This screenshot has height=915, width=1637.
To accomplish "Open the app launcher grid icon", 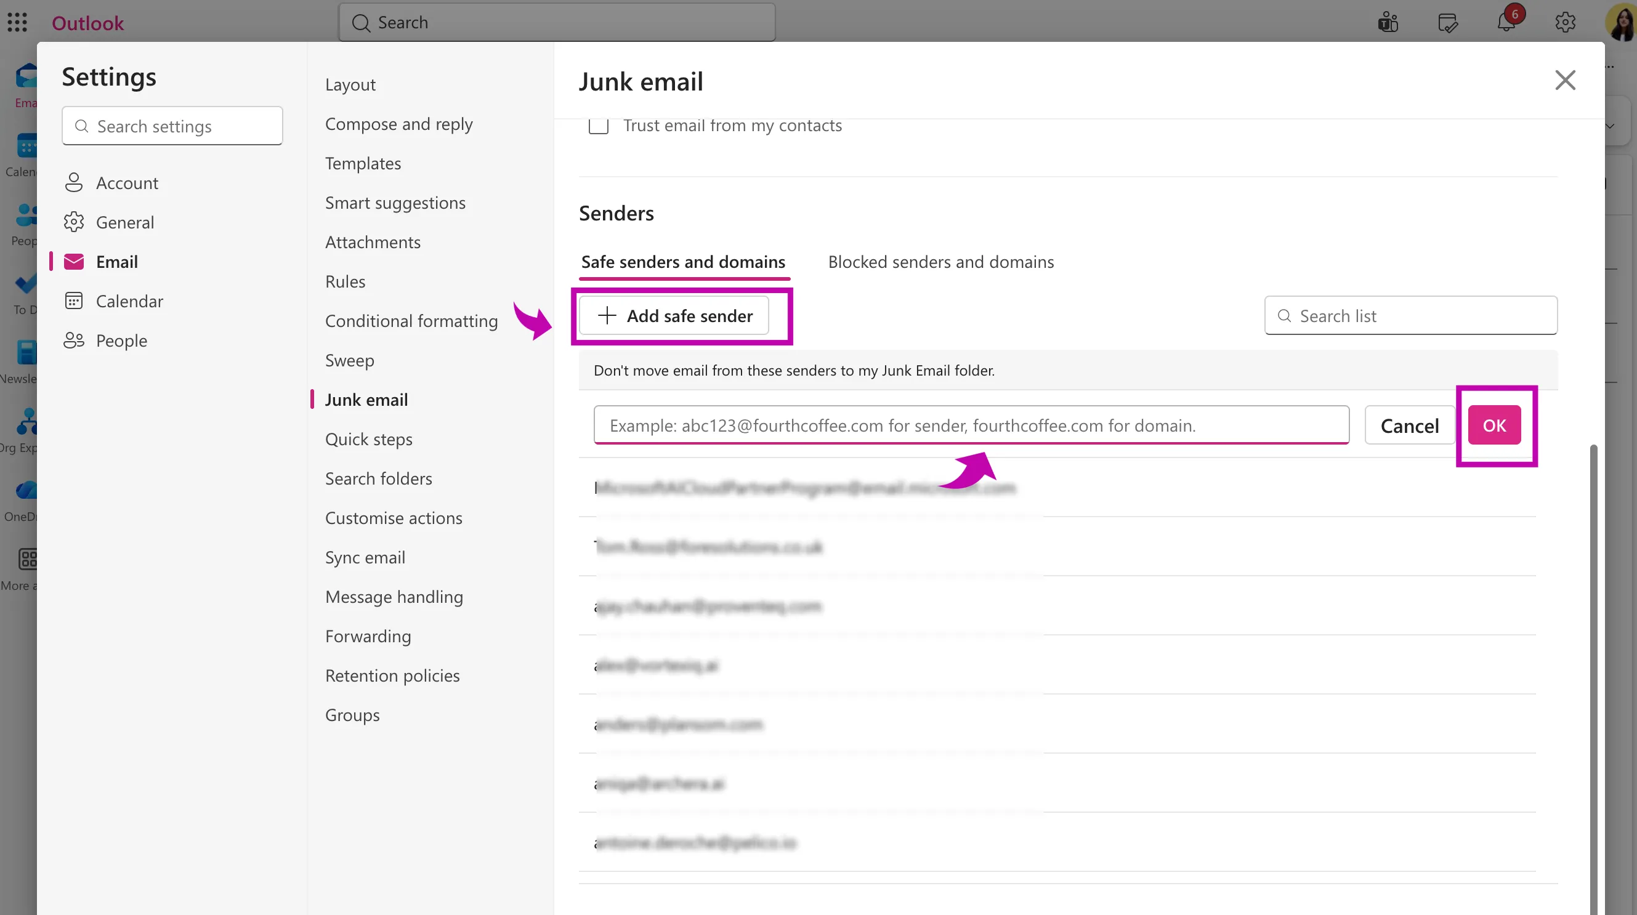I will coord(17,22).
